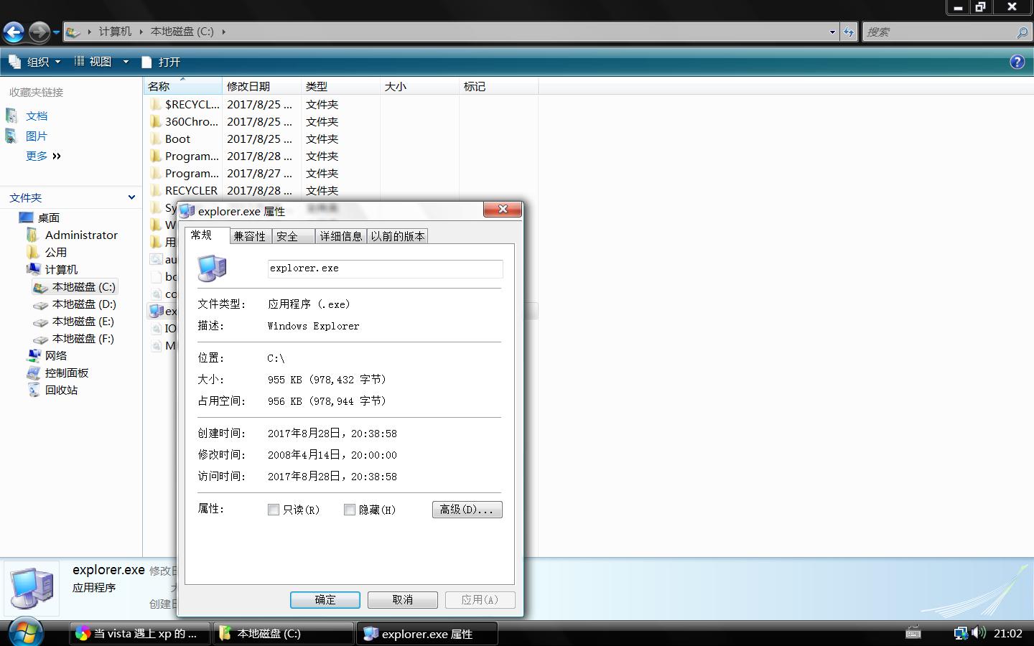Enable the Hidden (隐藏) checkbox
The width and height of the screenshot is (1034, 646).
tap(350, 510)
